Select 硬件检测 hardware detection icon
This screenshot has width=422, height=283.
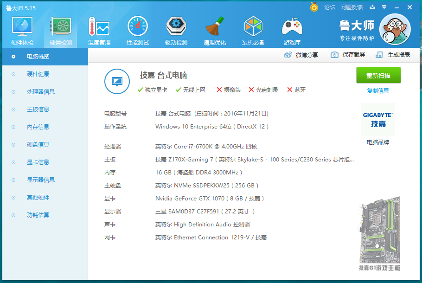tap(61, 26)
